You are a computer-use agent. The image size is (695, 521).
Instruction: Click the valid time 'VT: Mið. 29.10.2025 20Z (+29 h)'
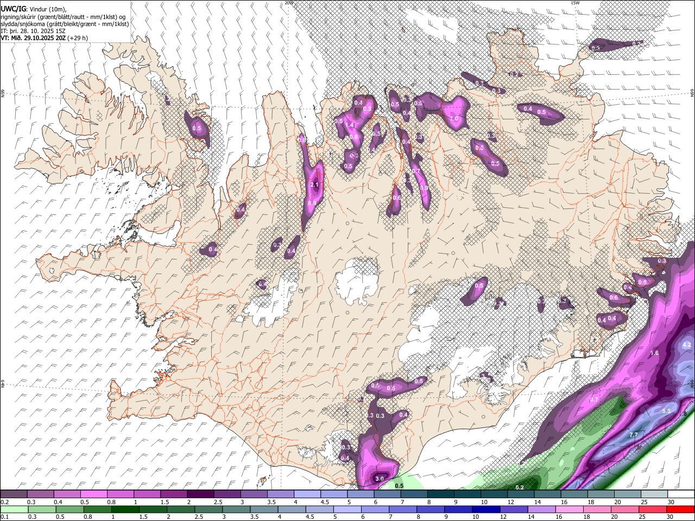click(44, 38)
